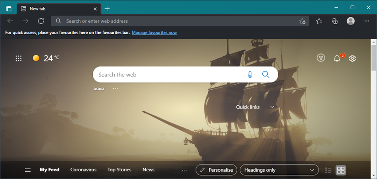Close the New tab tab

[95, 9]
